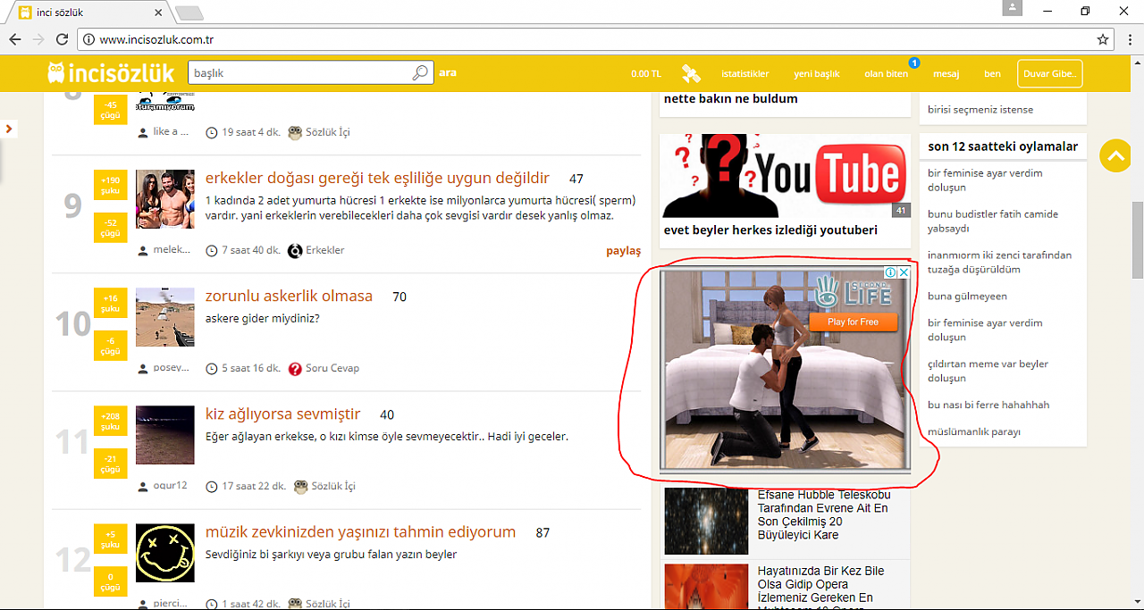
Task: Open mesaj menu item
Action: click(x=946, y=74)
